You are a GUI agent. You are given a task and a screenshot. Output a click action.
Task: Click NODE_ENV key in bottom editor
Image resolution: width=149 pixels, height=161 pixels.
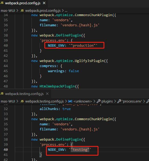coord(56,150)
